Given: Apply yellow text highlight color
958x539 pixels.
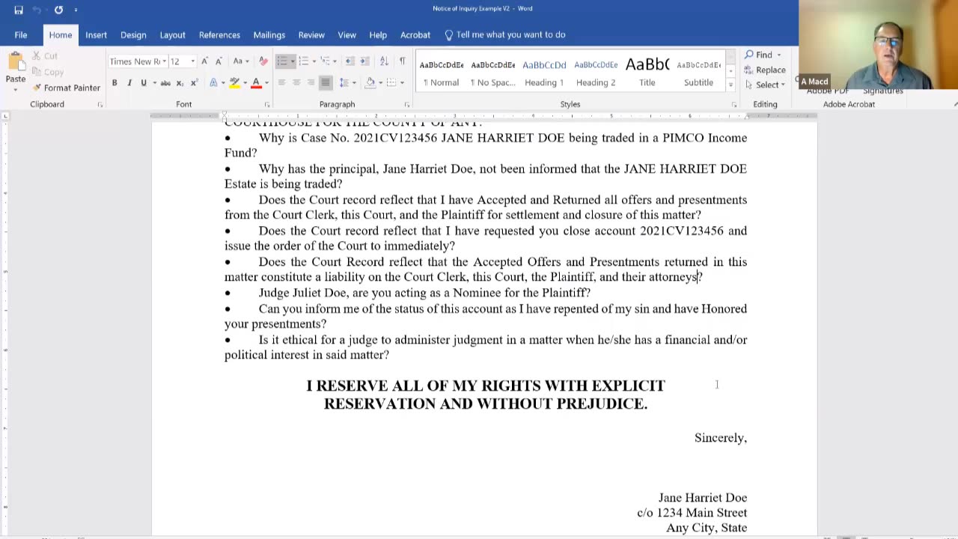Looking at the screenshot, I should [x=234, y=82].
